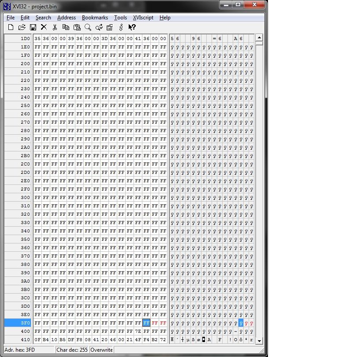Select the highlighted FE byte in row 3F0

(147, 323)
